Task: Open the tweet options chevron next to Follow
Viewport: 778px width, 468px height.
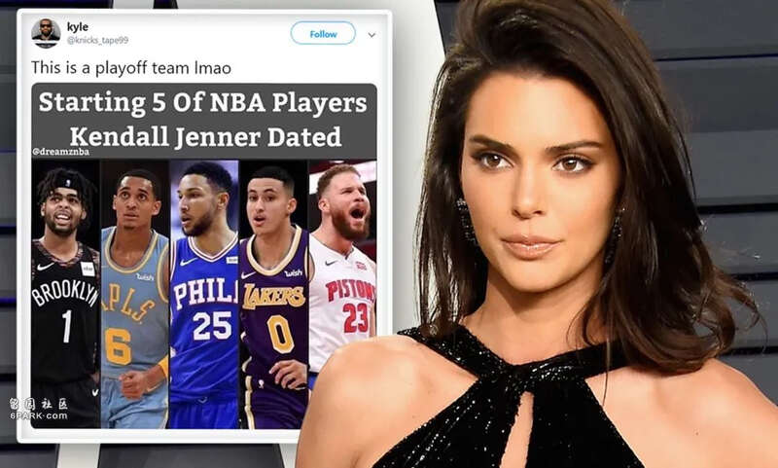Action: (371, 35)
